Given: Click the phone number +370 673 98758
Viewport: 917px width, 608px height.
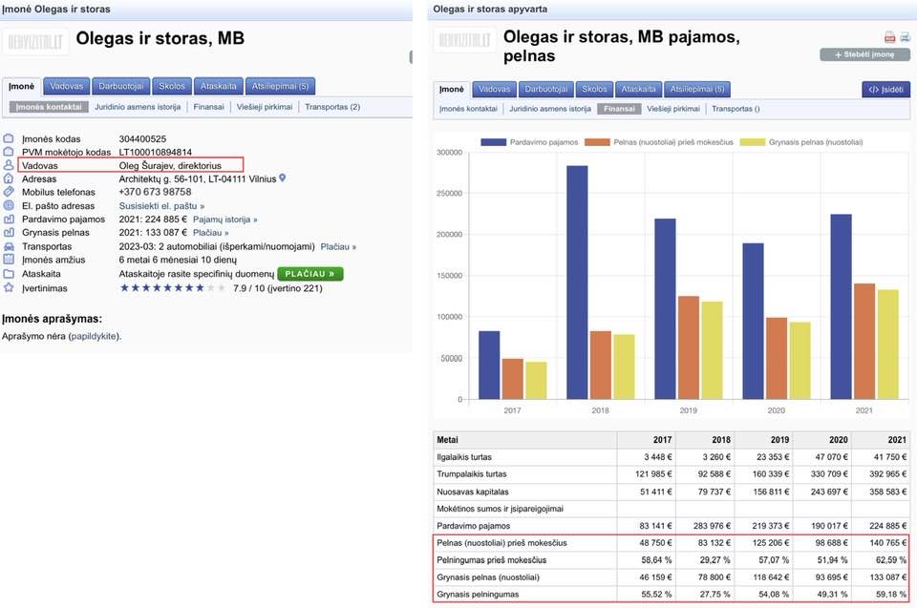Looking at the screenshot, I should coord(155,192).
